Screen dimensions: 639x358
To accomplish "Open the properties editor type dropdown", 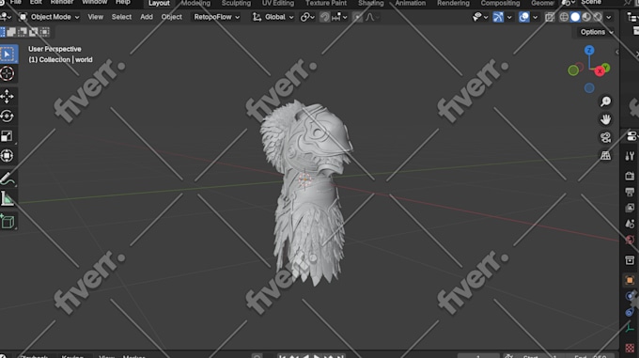I will (632, 136).
